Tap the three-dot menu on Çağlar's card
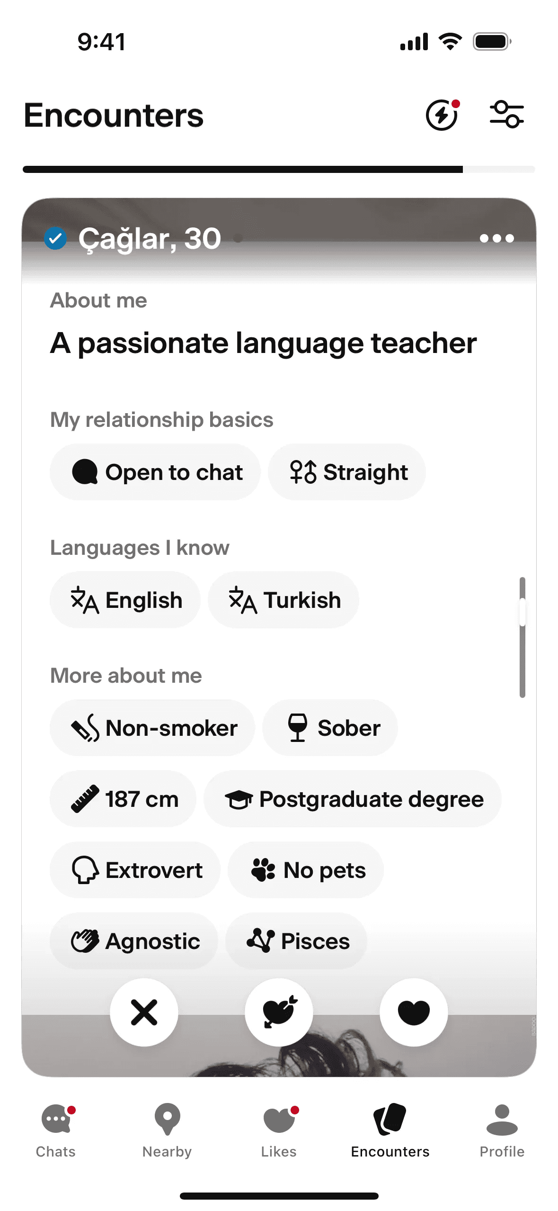558x1211 pixels. tap(496, 238)
